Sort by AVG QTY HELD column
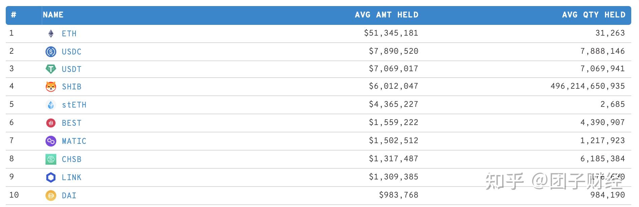639x207 pixels. click(x=594, y=15)
